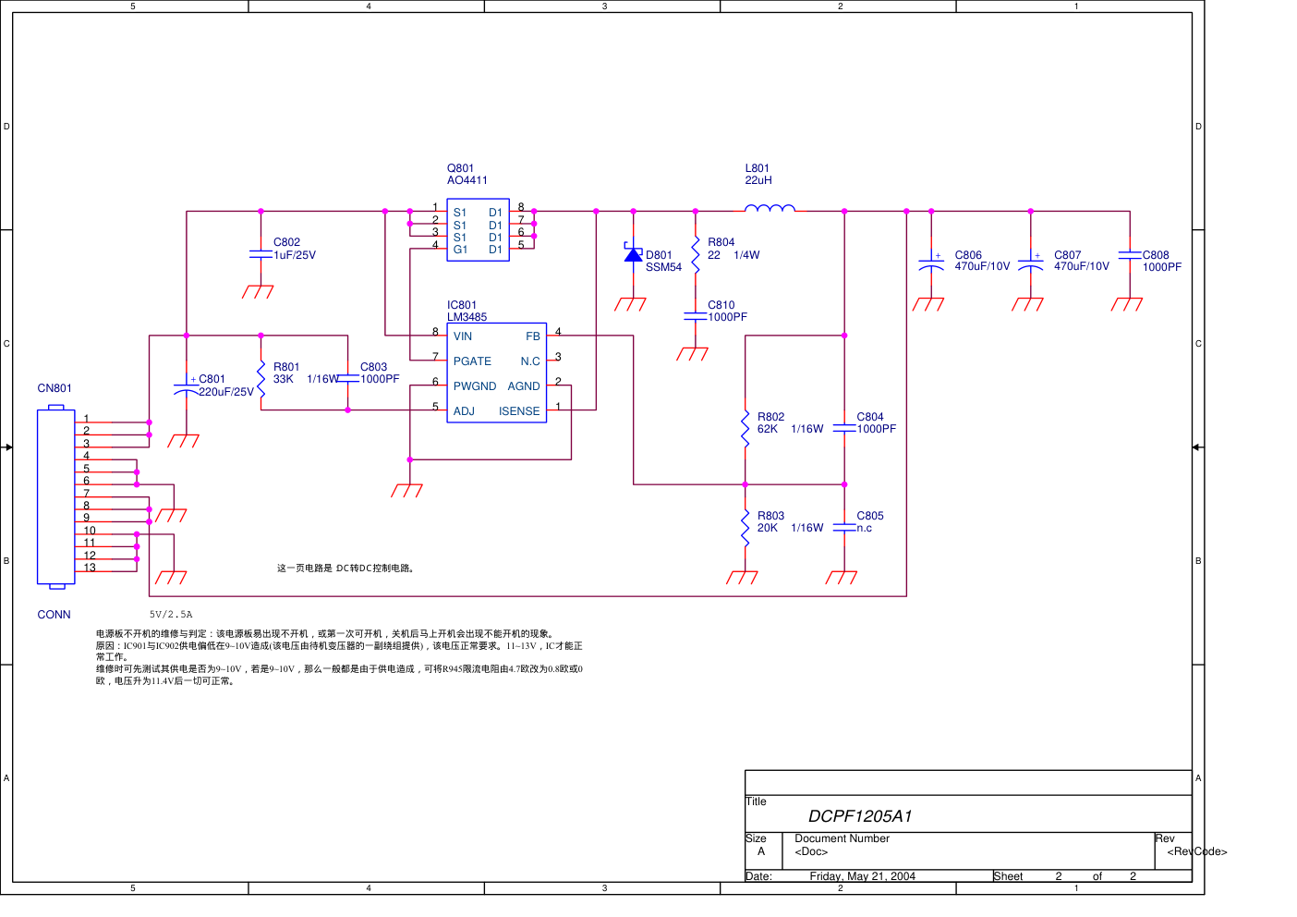The width and height of the screenshot is (1297, 917).
Task: Select the date field in title block
Action: coord(862,876)
